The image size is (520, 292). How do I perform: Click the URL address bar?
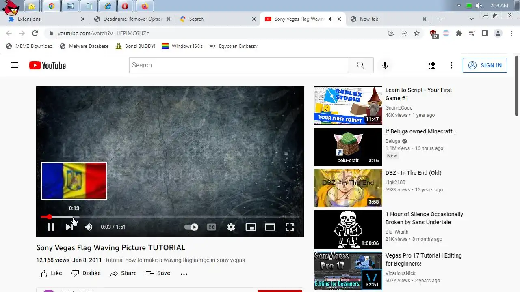pyautogui.click(x=219, y=34)
